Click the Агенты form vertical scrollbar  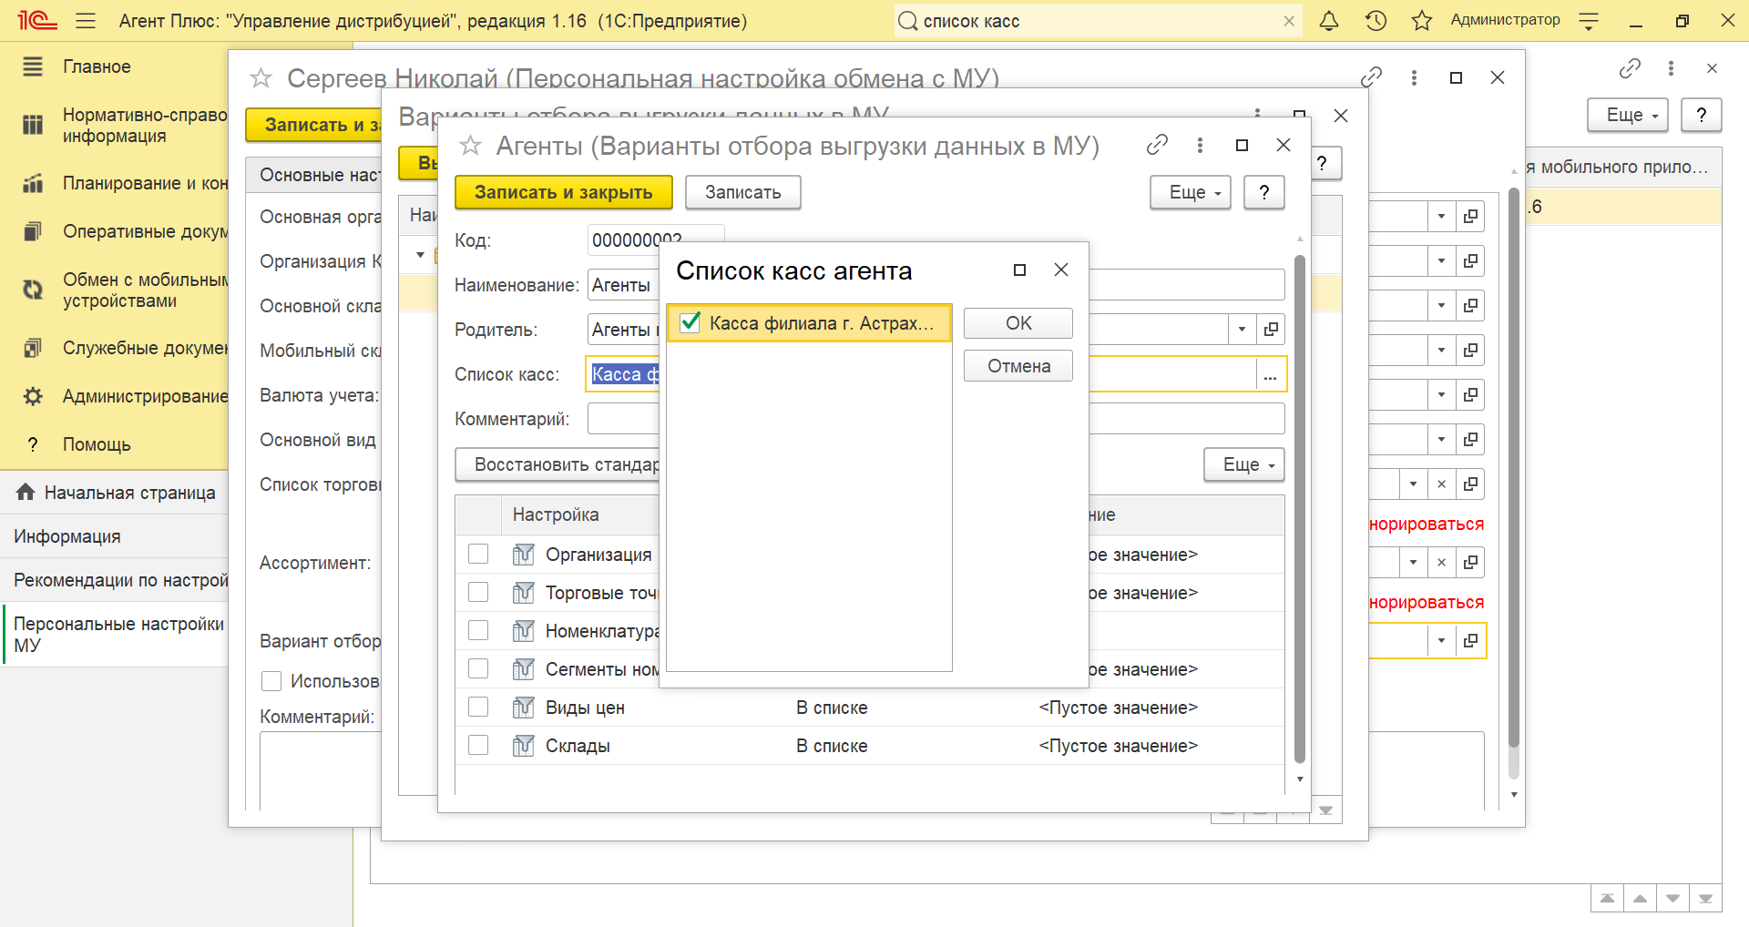pos(1300,508)
